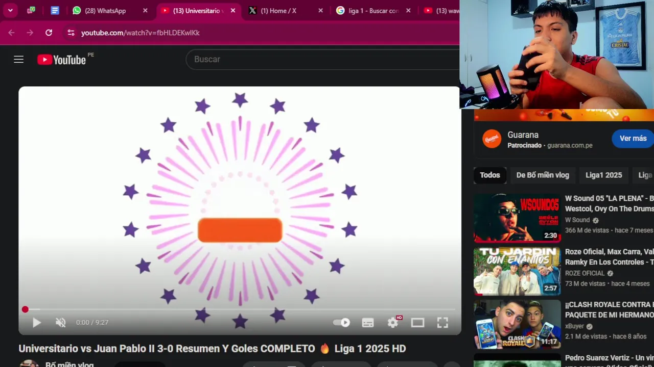Open the W Sound 05 "LA PLENA" title

(609, 203)
